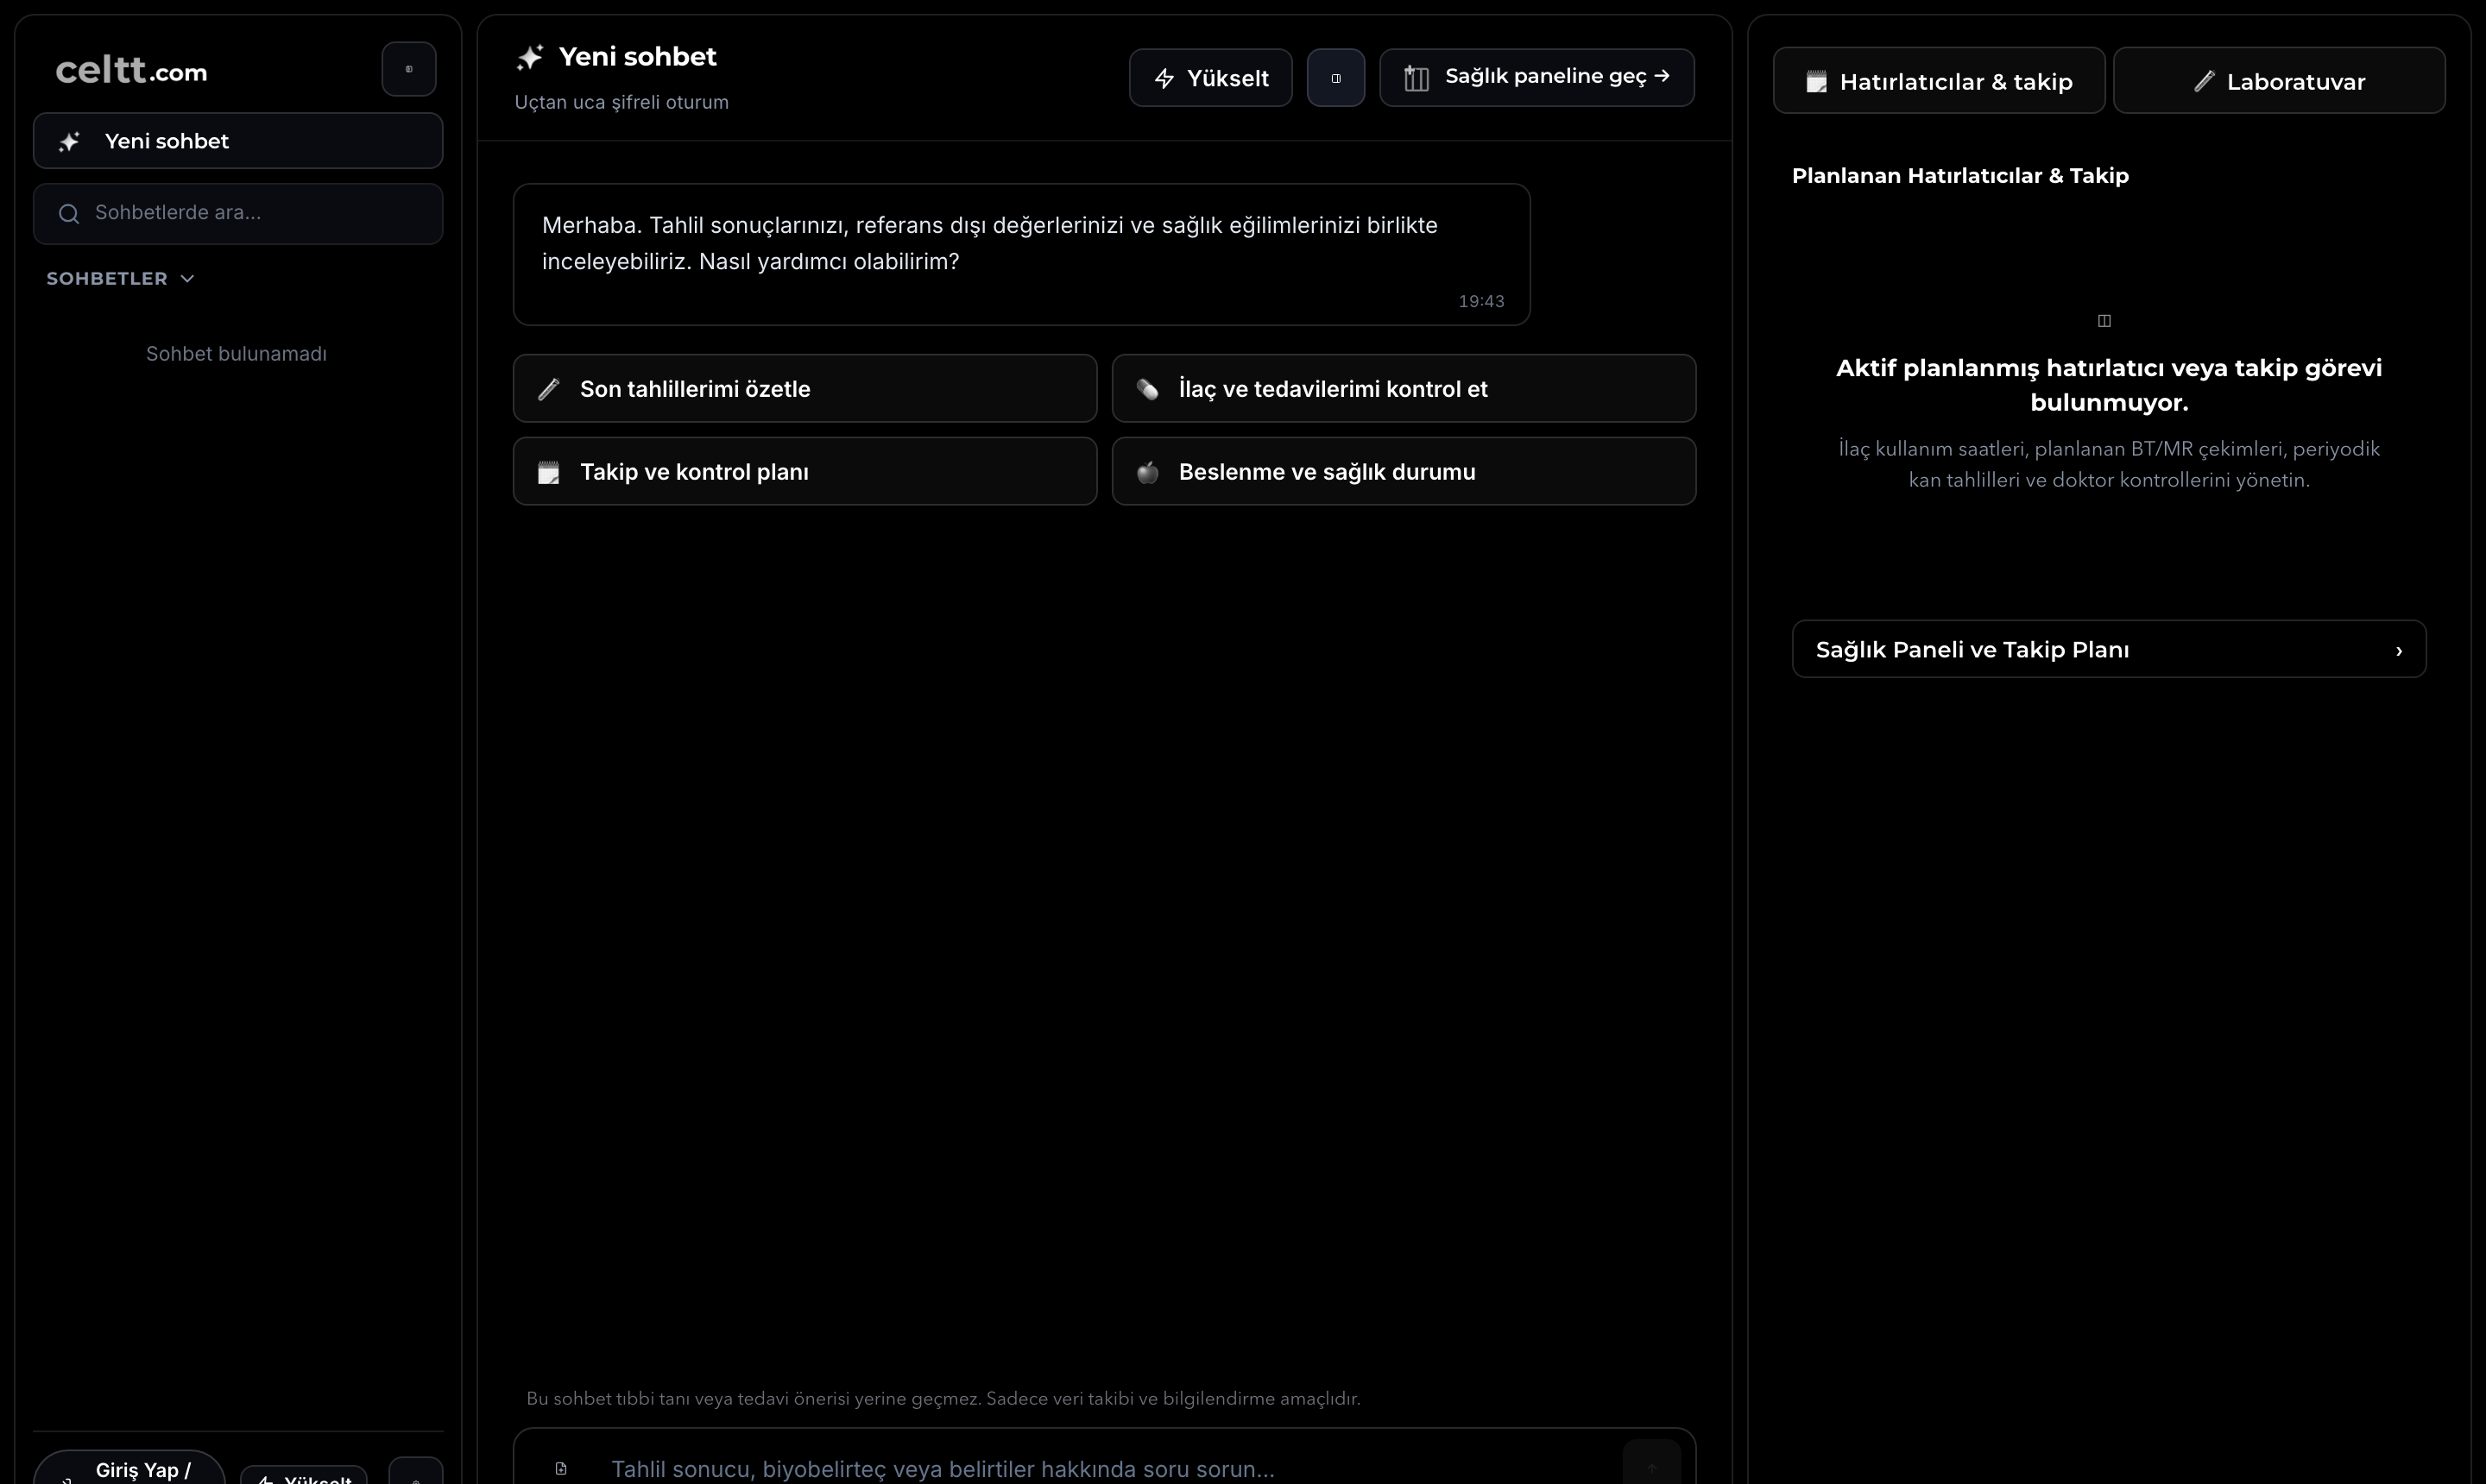Open Sağlık paneline geç
The width and height of the screenshot is (2486, 1484).
(x=1536, y=78)
